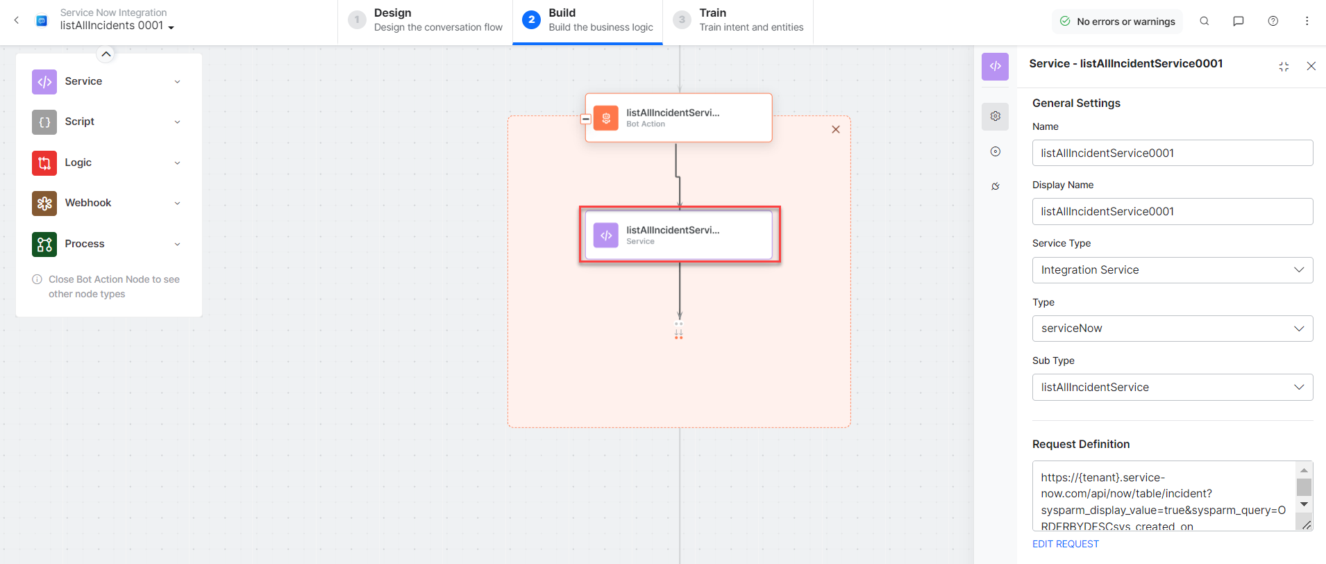The image size is (1326, 564).
Task: Open the chat bubble icon in header
Action: tap(1238, 22)
